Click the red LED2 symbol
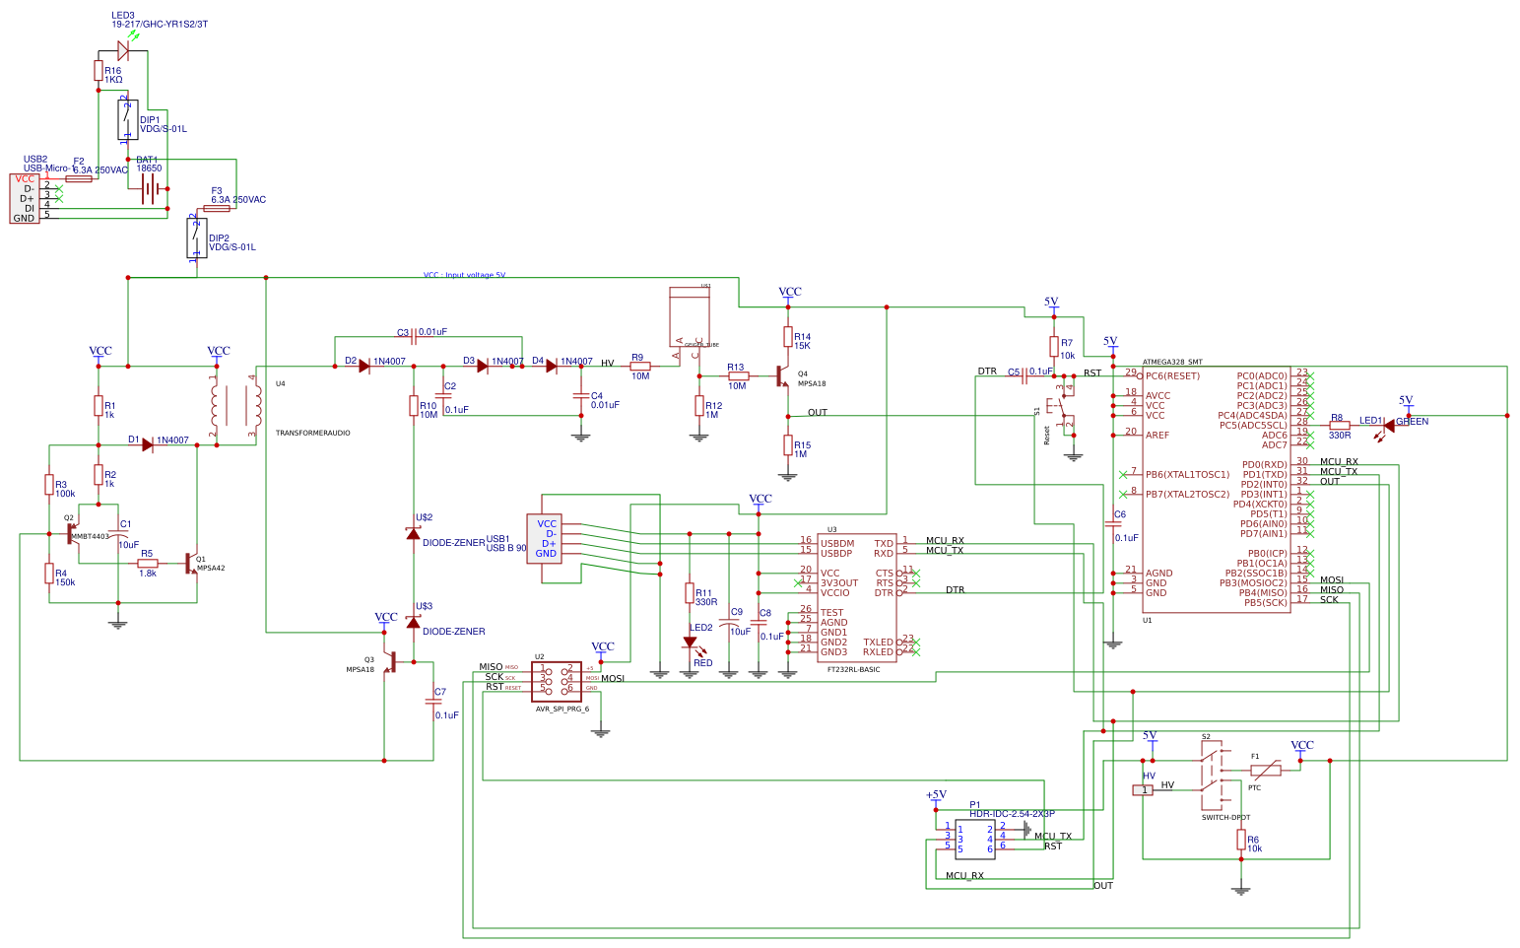1520x948 pixels. coord(691,643)
